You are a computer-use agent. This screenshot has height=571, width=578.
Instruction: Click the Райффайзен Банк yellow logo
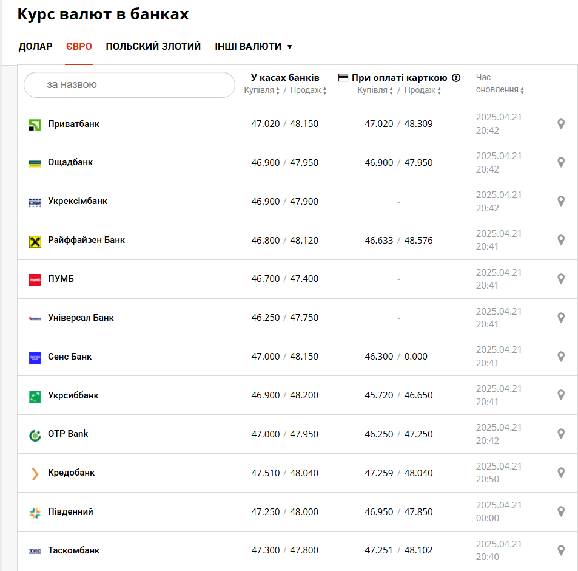35,241
